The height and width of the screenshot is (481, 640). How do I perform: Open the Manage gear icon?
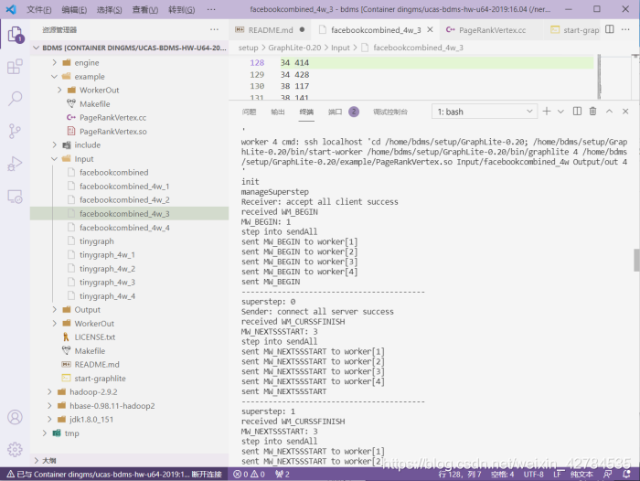click(16, 449)
